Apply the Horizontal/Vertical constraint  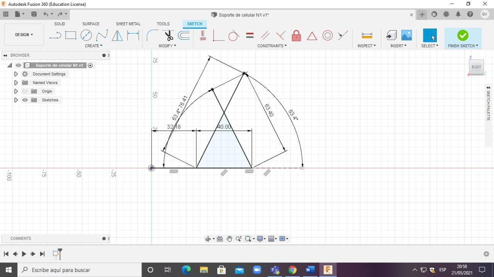click(203, 35)
